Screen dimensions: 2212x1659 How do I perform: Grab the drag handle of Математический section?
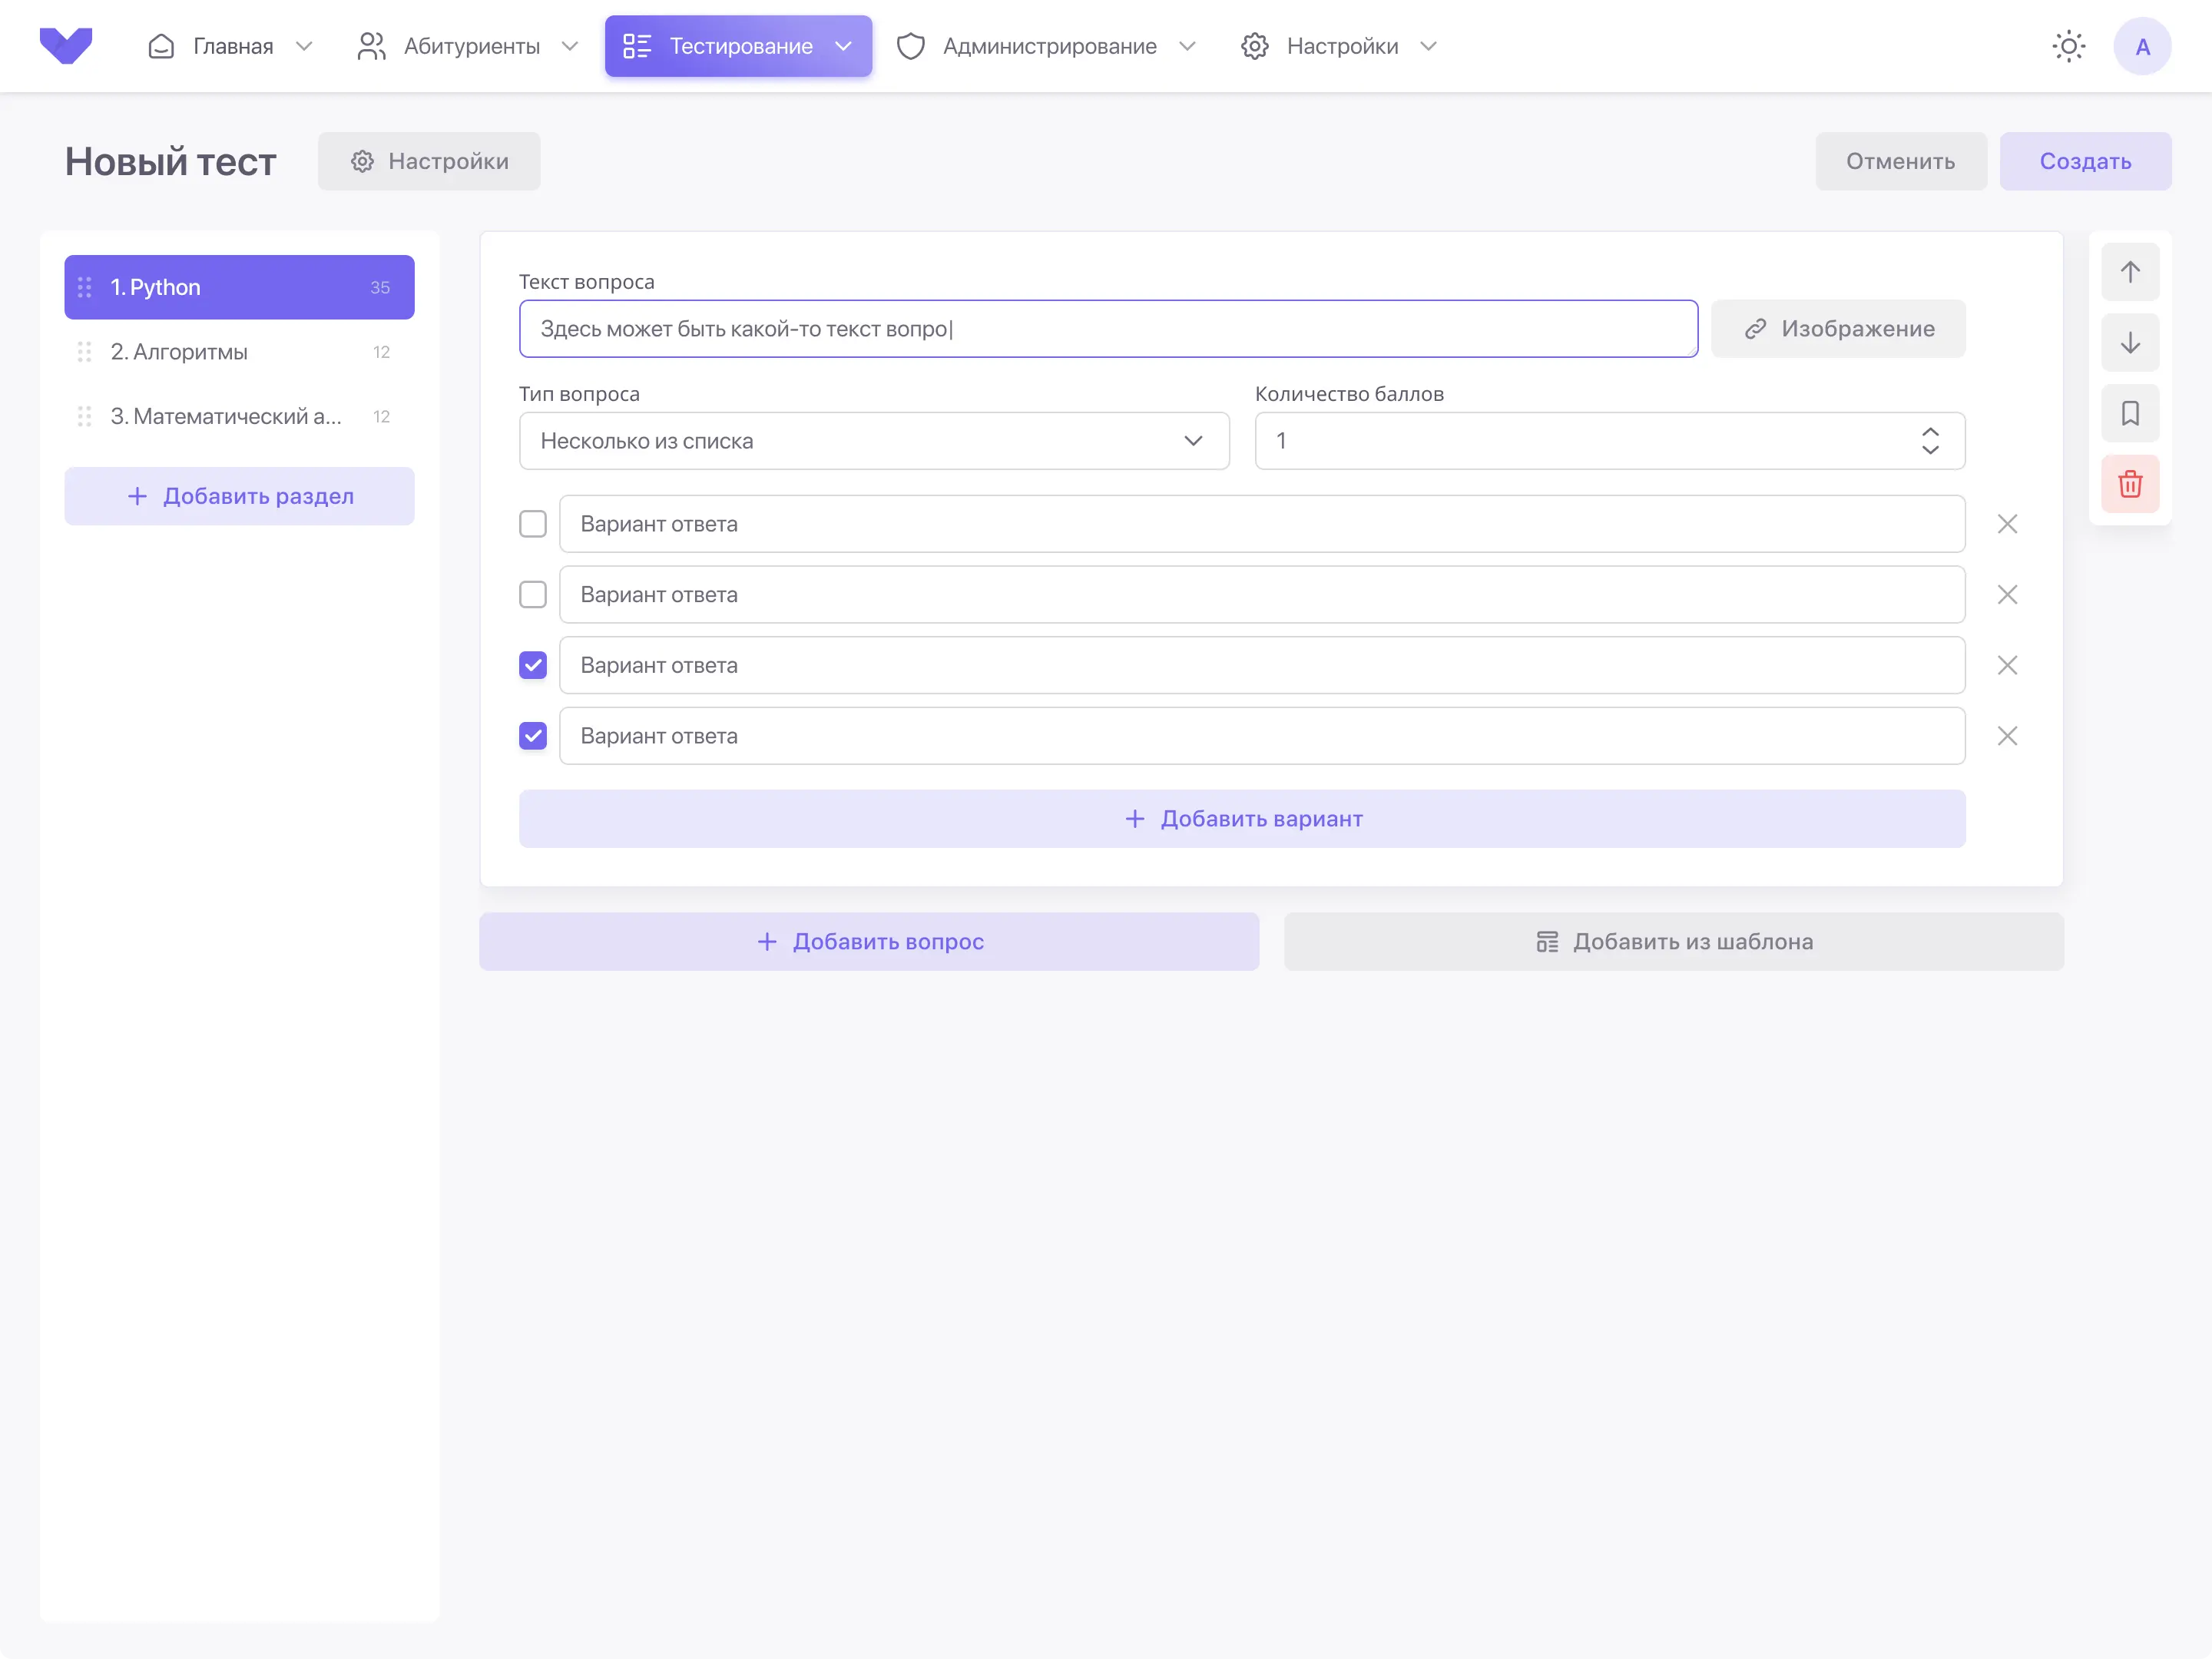point(85,416)
